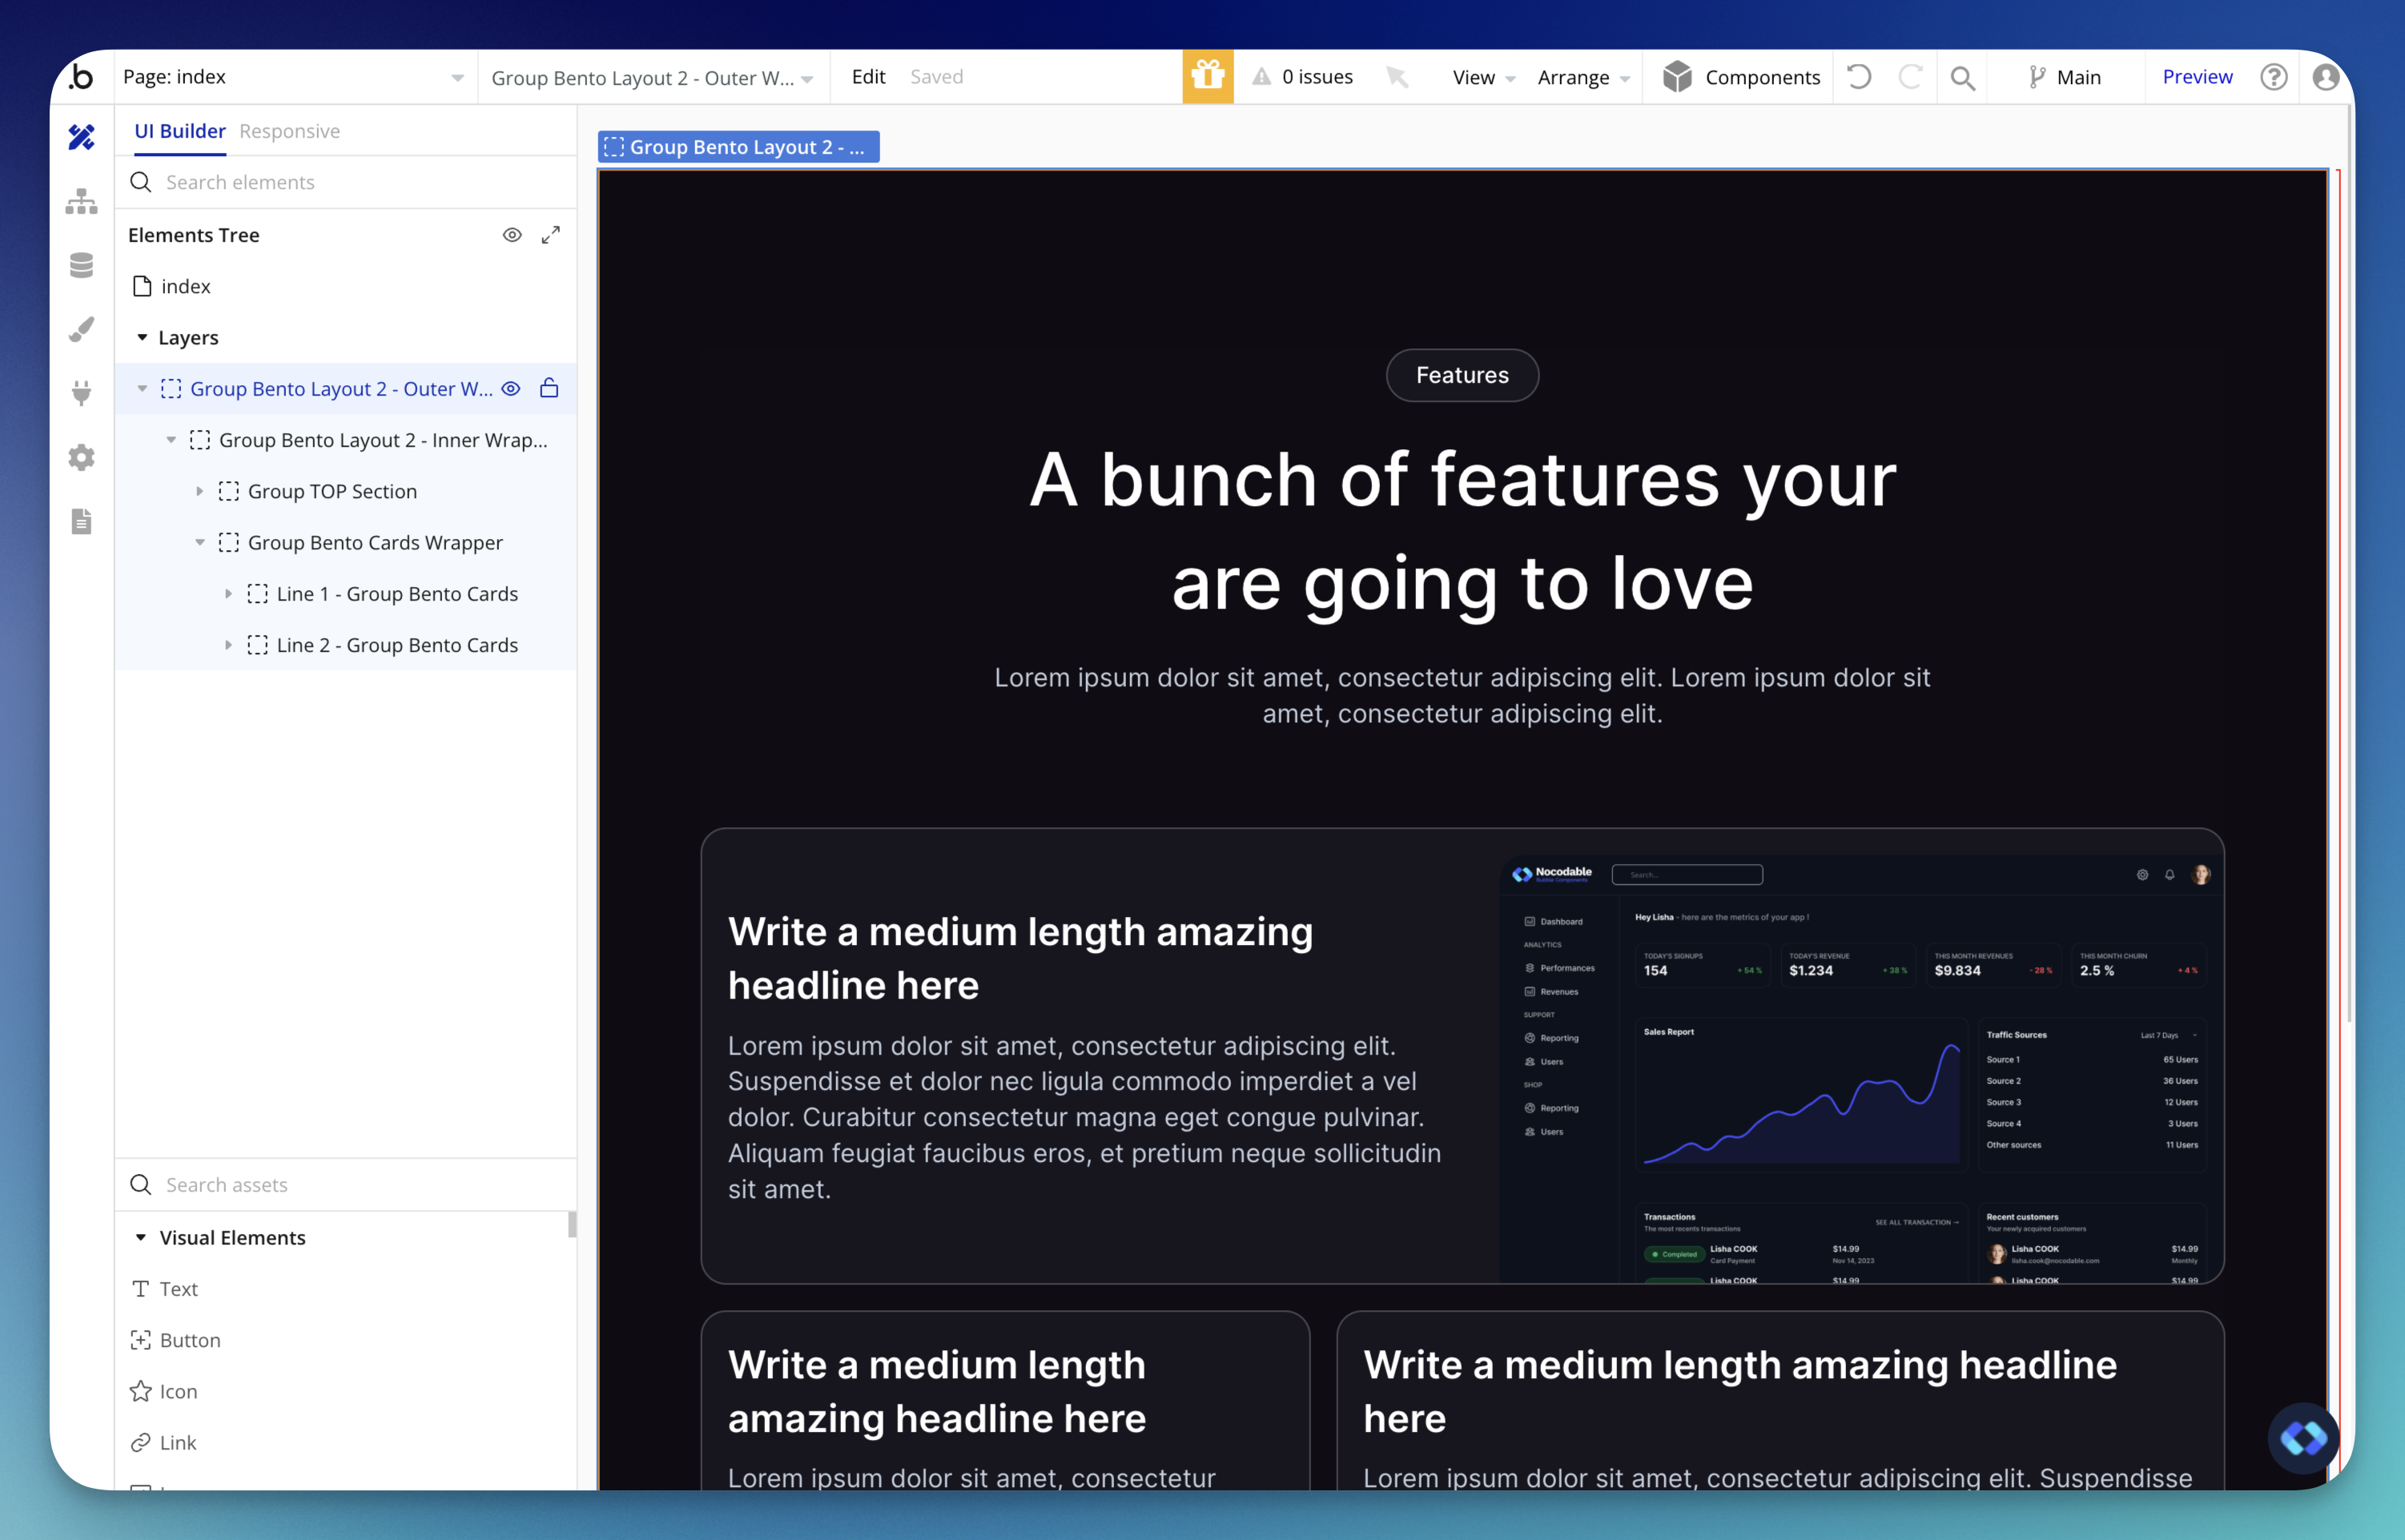Open the help question mark icon
This screenshot has width=2405, height=1540.
pyautogui.click(x=2274, y=77)
